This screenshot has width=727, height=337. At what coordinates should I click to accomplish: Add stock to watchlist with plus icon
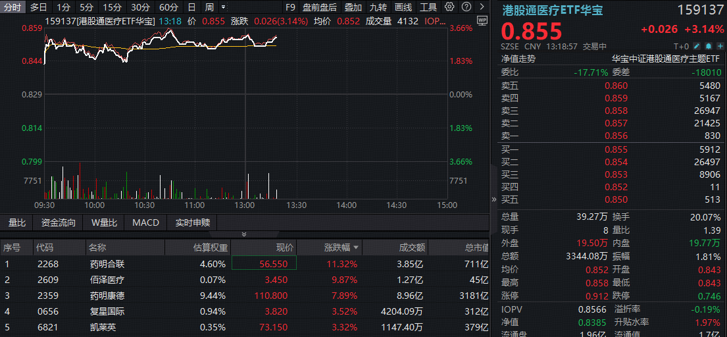720,47
